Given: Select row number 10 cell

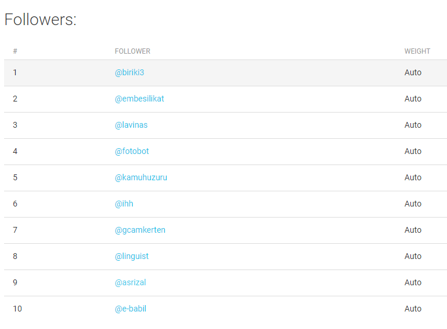Looking at the screenshot, I should click(17, 309).
